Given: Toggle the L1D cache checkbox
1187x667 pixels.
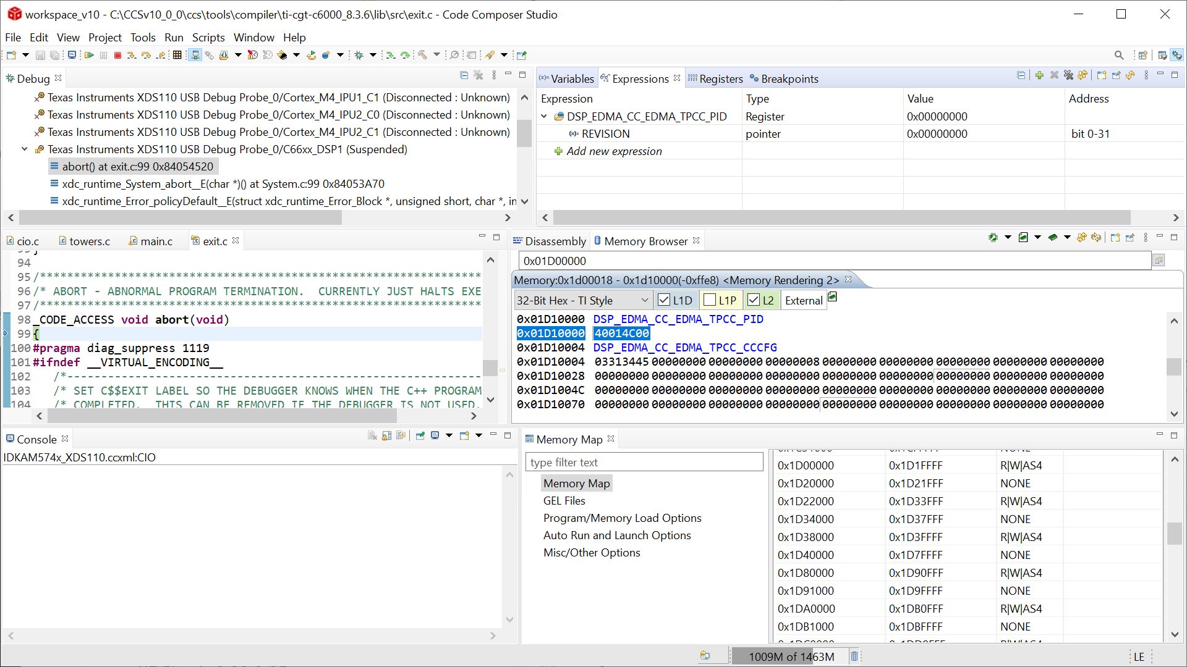Looking at the screenshot, I should tap(664, 300).
